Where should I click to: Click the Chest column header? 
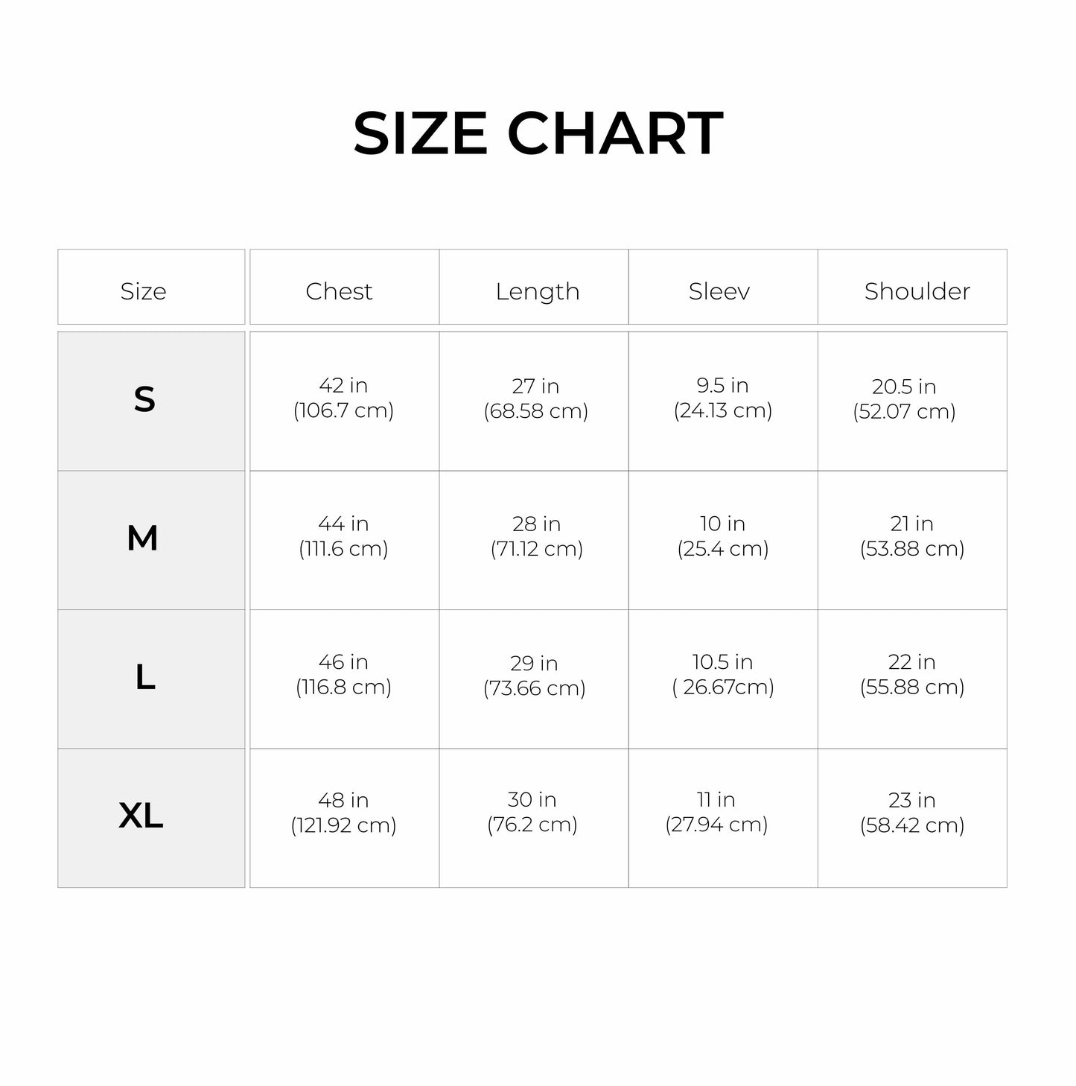(x=339, y=290)
